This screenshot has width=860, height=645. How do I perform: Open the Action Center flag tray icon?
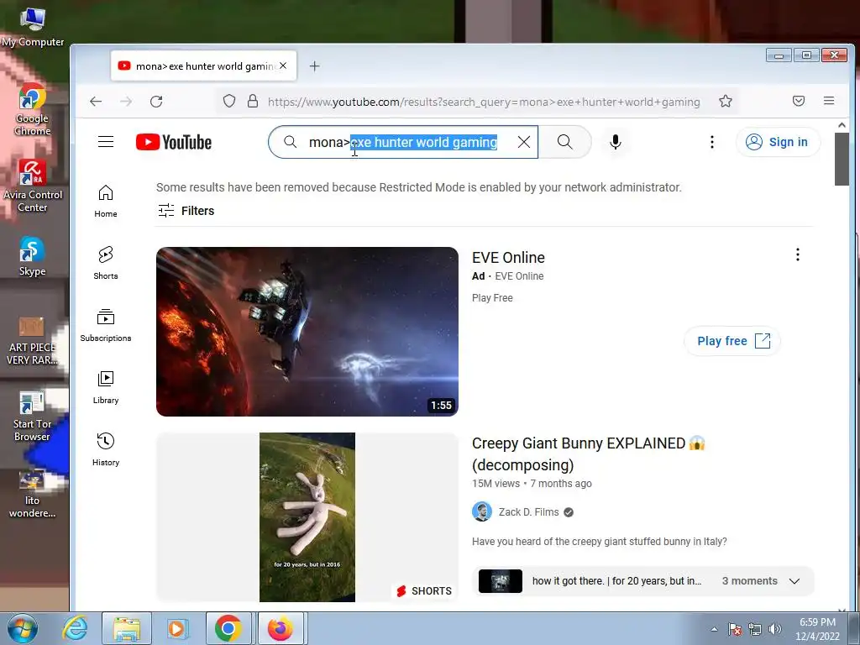[735, 630]
